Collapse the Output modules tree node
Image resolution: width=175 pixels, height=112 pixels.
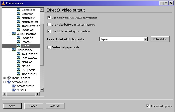tap(9, 34)
